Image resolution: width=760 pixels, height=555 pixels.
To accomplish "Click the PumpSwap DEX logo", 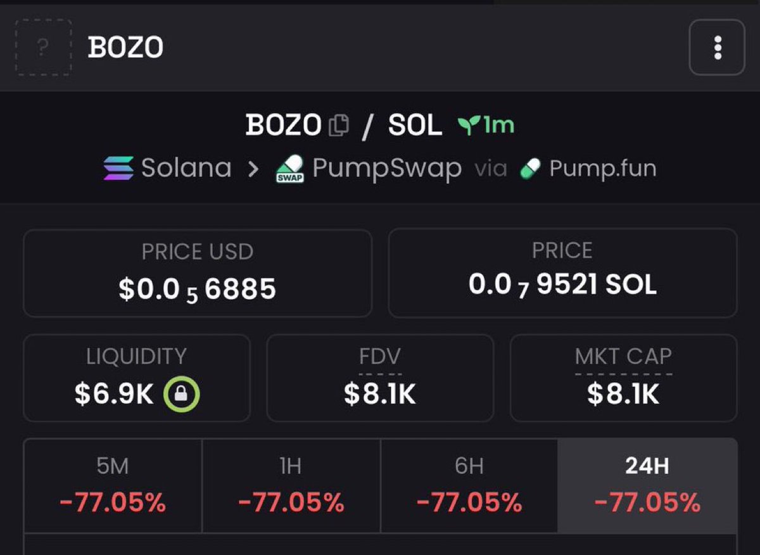I will [x=289, y=169].
